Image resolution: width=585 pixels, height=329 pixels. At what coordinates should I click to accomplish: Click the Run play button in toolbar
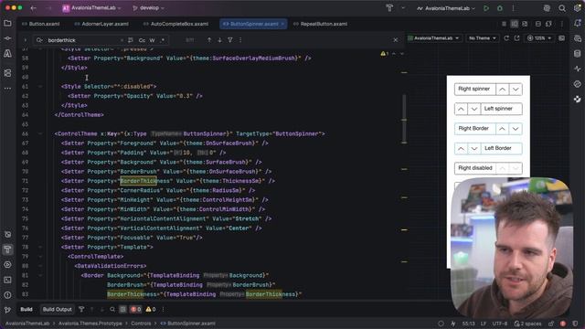click(486, 8)
